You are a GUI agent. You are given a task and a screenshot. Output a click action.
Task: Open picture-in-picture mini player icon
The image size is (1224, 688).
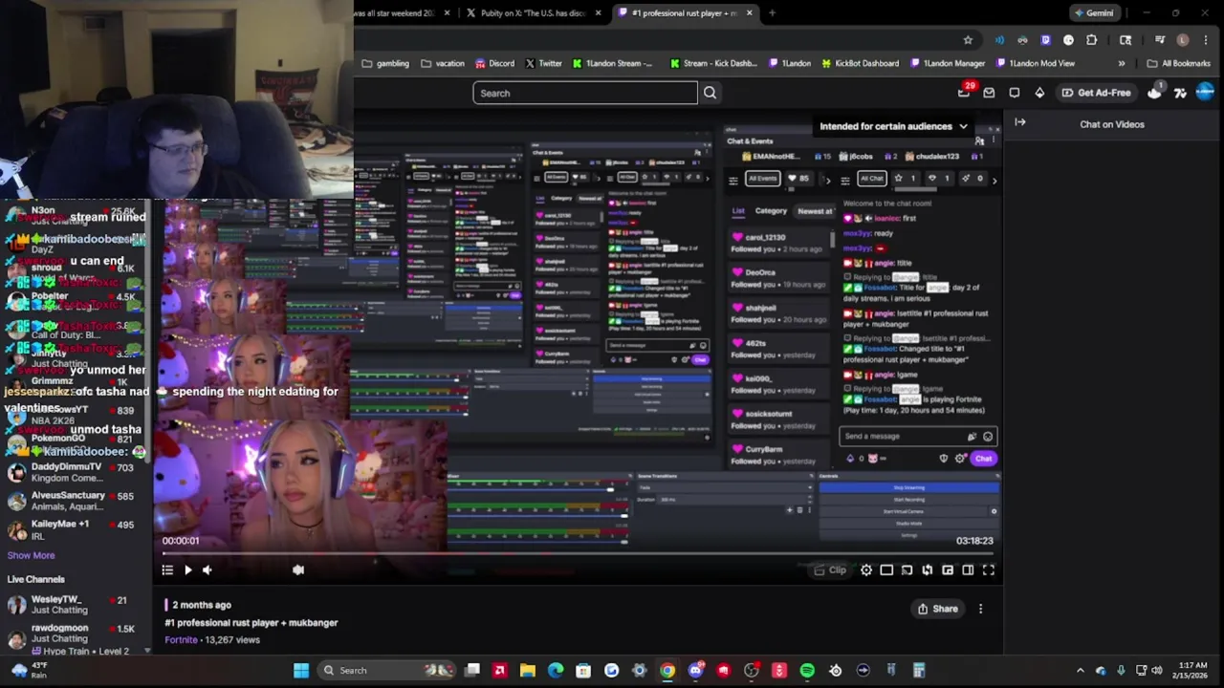click(x=948, y=570)
